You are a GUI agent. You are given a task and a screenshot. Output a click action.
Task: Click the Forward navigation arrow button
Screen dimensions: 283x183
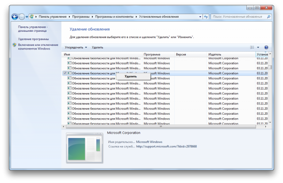tap(22, 17)
